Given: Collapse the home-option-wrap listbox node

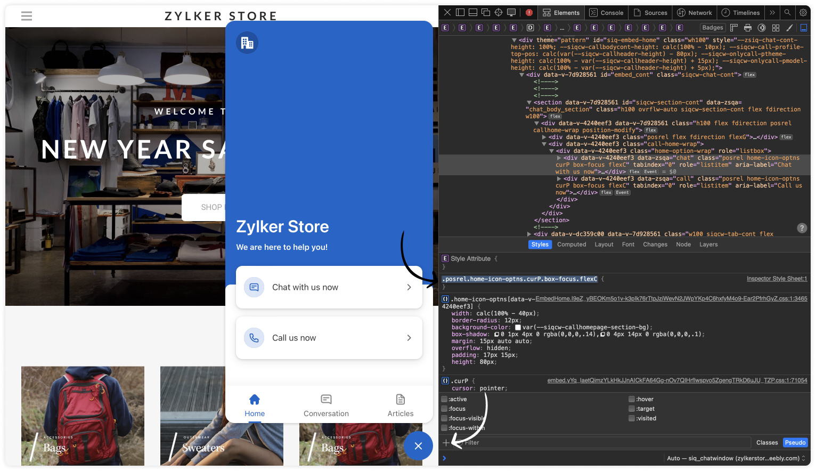Looking at the screenshot, I should [x=551, y=151].
